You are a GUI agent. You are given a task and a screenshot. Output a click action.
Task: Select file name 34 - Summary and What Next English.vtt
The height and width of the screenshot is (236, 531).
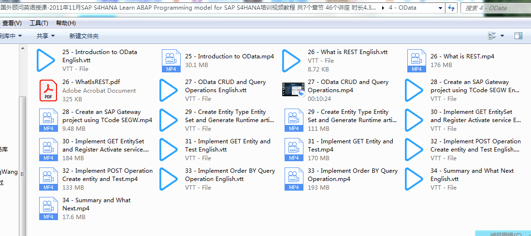472,175
